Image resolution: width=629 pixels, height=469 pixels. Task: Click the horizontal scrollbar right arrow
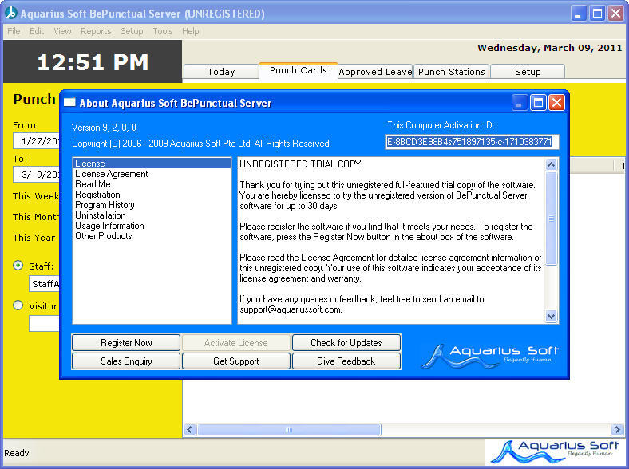[617, 429]
